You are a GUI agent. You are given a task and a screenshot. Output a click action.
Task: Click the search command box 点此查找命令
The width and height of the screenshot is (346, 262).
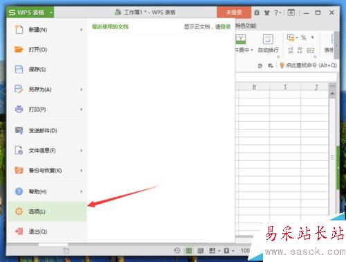[x=309, y=65]
